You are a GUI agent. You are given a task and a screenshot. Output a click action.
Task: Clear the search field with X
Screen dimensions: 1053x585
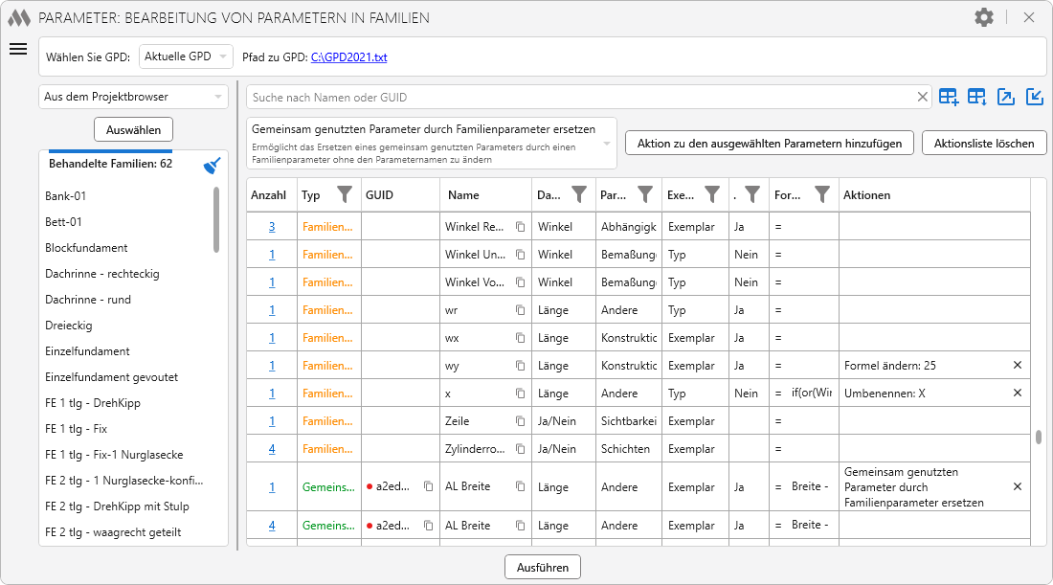click(923, 97)
